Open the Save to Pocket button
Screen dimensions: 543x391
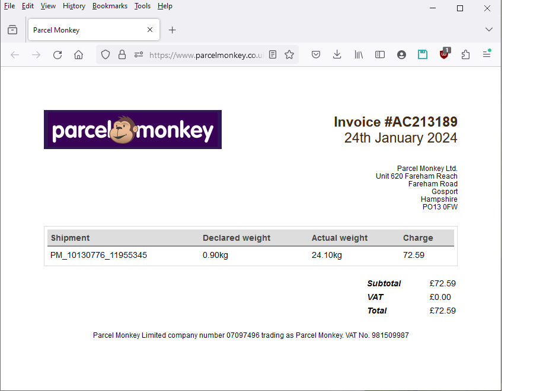coord(316,55)
